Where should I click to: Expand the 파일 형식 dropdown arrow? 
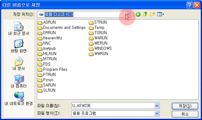point(157,114)
